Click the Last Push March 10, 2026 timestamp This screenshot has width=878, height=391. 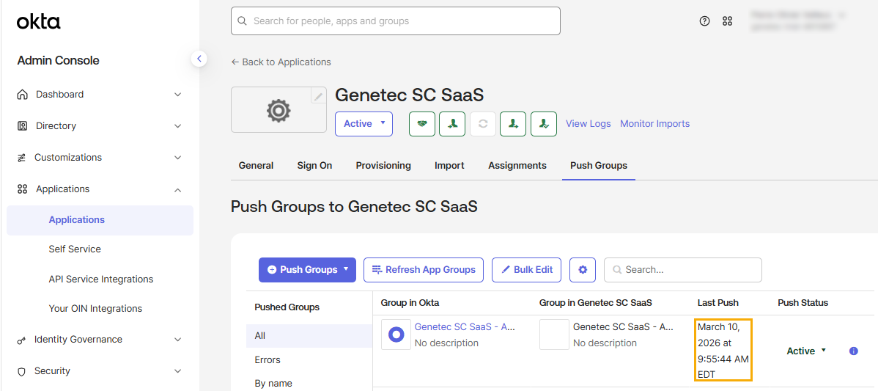[x=723, y=350]
